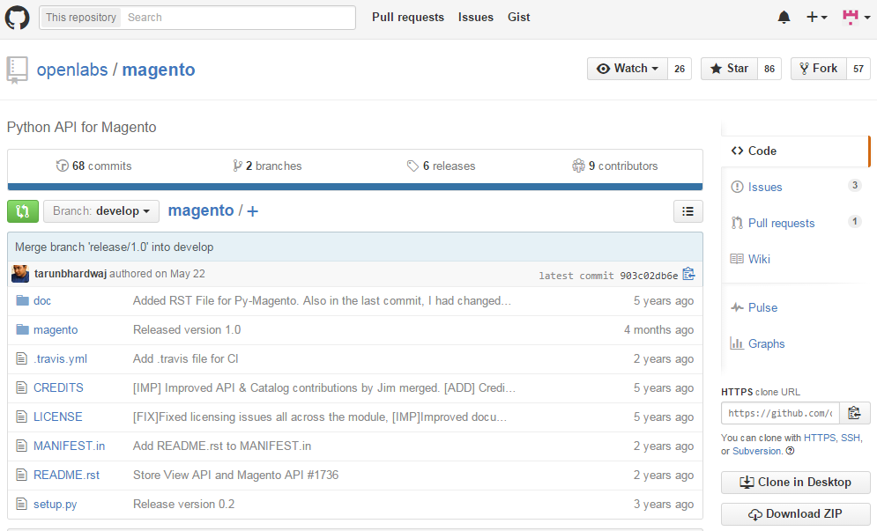Screen dimensions: 877x531
Task: Click the file list view icon button
Action: click(x=688, y=211)
